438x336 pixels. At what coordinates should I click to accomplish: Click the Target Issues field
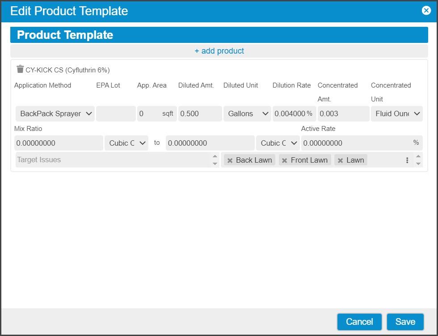point(112,160)
